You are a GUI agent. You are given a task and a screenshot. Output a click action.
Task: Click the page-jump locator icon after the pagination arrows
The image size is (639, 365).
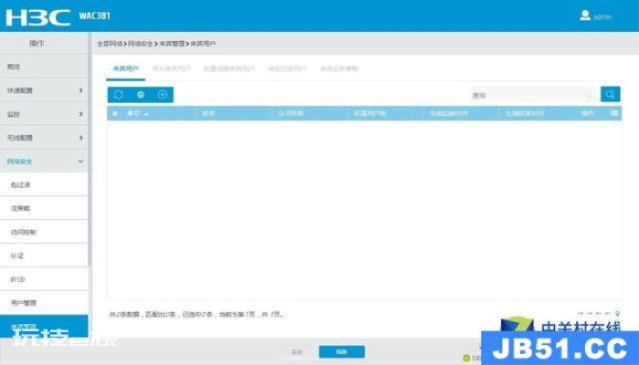(617, 314)
